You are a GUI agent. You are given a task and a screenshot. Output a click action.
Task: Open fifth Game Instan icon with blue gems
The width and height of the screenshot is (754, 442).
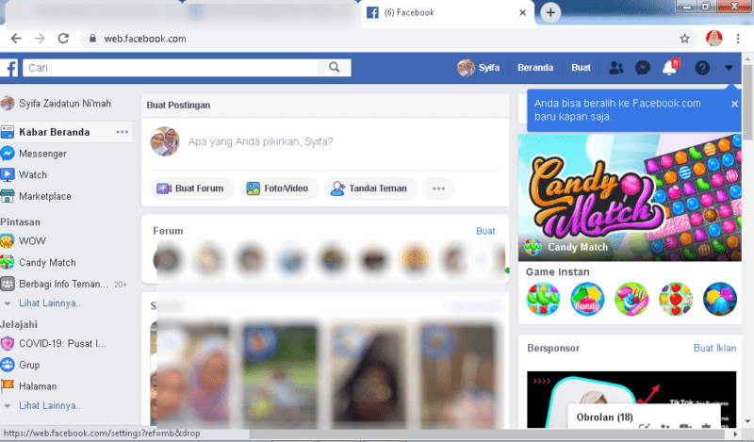(x=720, y=299)
